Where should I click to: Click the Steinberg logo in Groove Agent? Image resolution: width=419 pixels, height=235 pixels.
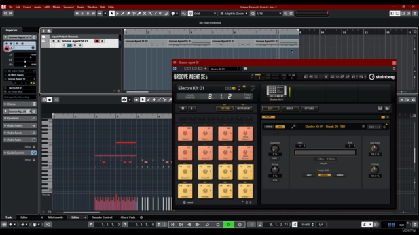pos(382,77)
